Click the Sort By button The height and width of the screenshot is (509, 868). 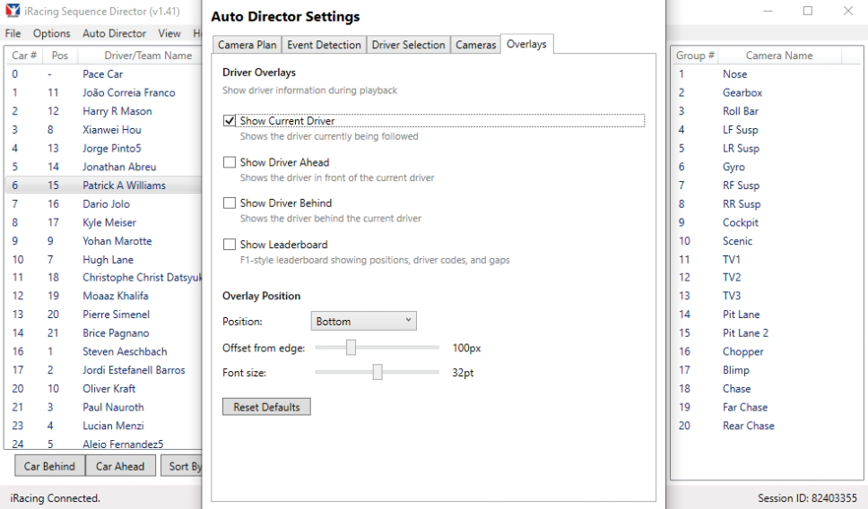(x=181, y=466)
